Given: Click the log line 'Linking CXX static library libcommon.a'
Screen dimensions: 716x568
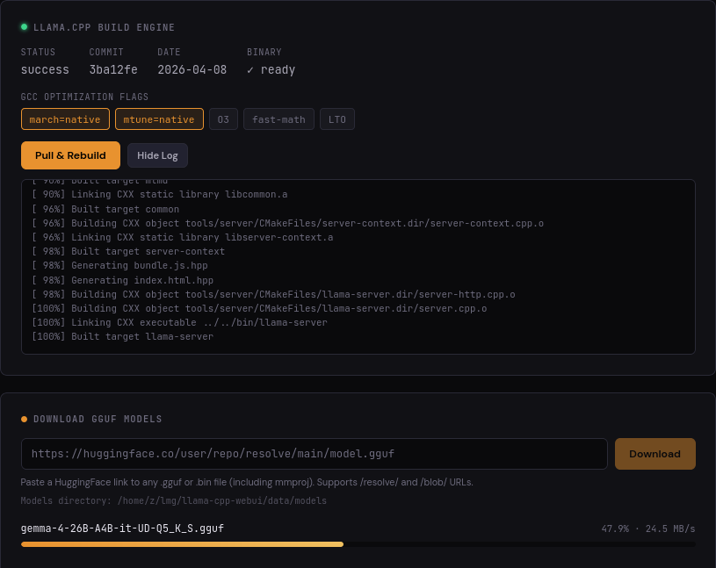Looking at the screenshot, I should click(x=159, y=194).
